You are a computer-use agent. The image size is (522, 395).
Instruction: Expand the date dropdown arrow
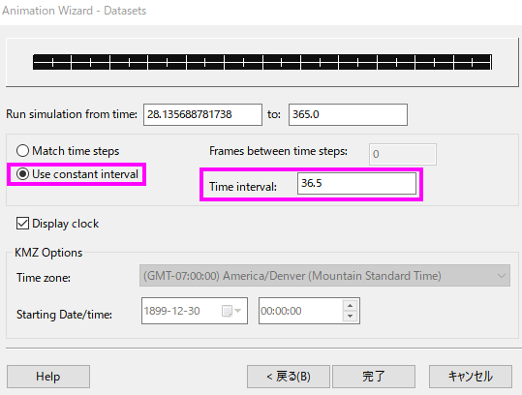click(237, 311)
